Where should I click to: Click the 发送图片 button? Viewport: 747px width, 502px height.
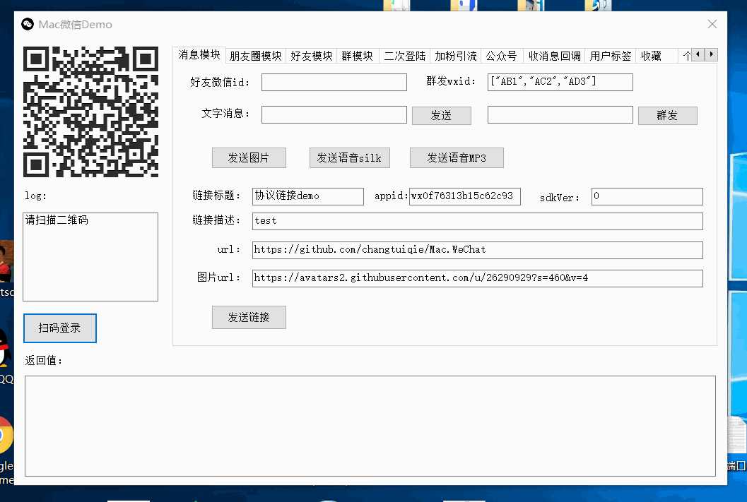pyautogui.click(x=249, y=158)
